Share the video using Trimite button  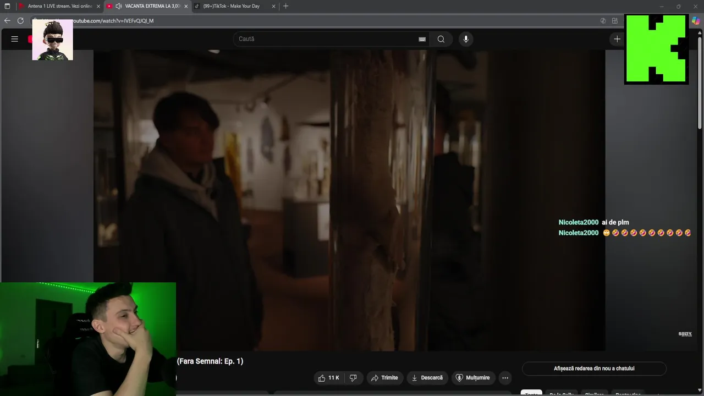pyautogui.click(x=384, y=378)
